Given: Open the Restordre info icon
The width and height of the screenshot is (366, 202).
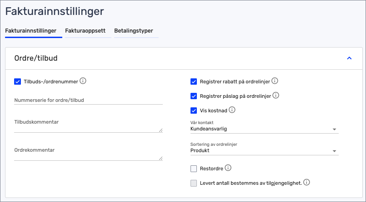Looking at the screenshot, I should click(x=228, y=168).
